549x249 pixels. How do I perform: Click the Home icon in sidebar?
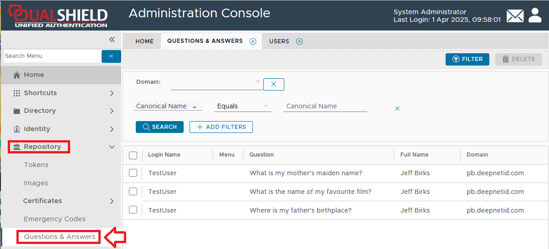(17, 75)
